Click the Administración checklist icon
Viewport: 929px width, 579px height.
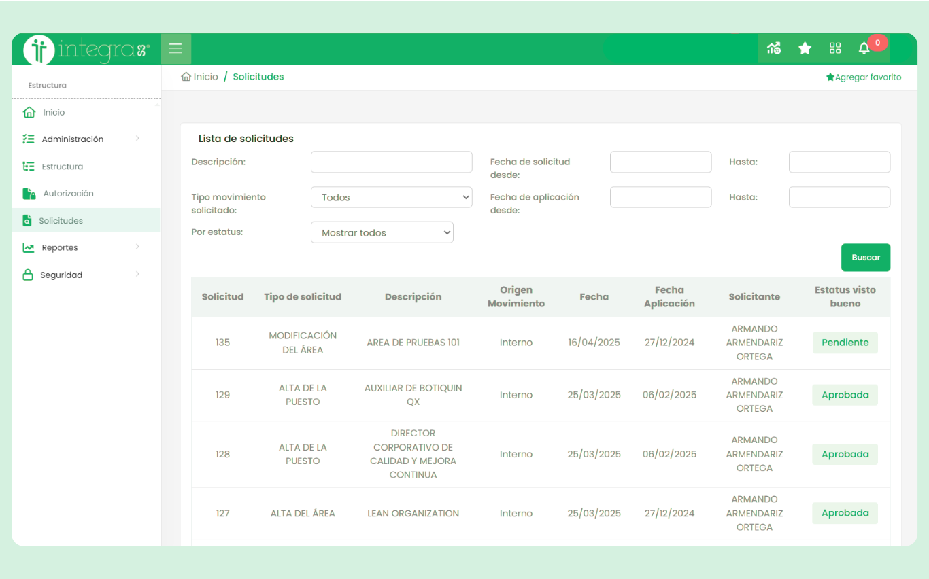29,139
